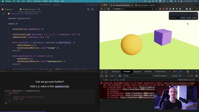Open the https://reactjs link in the warning

coord(147,87)
